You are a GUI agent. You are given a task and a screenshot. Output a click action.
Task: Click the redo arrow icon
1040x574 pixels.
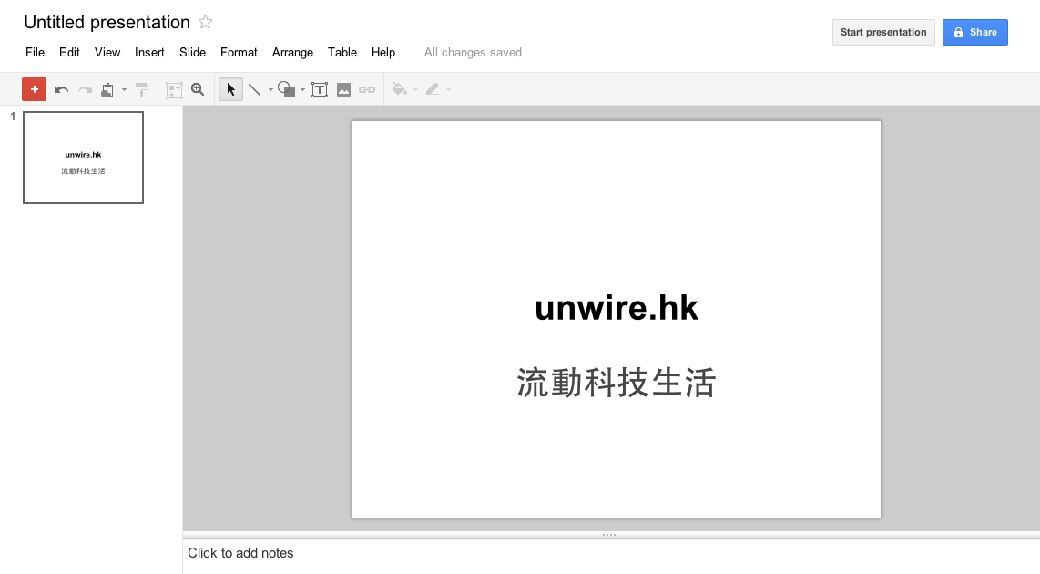click(85, 89)
